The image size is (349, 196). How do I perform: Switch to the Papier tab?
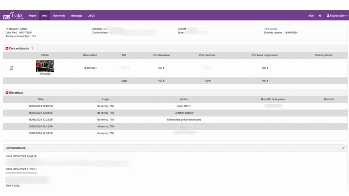click(33, 16)
